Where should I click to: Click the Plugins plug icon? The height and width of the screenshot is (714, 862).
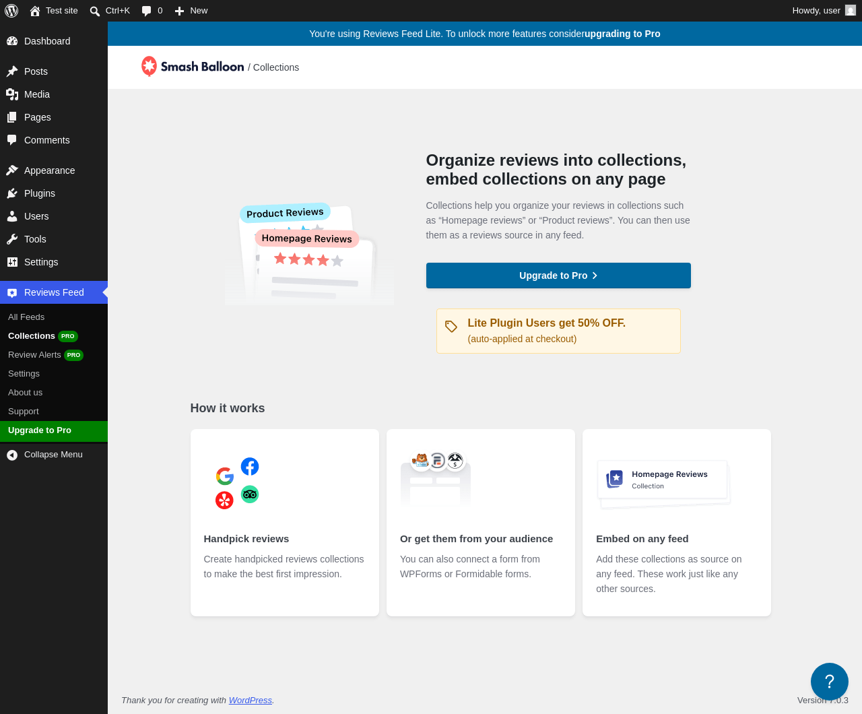(x=12, y=193)
